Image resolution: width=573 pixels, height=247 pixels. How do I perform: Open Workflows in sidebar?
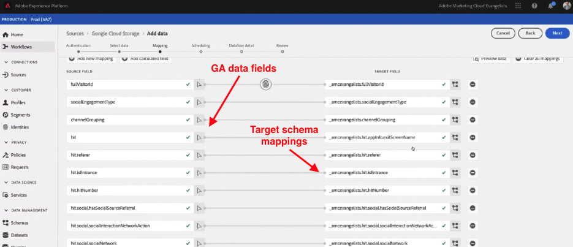(28, 47)
